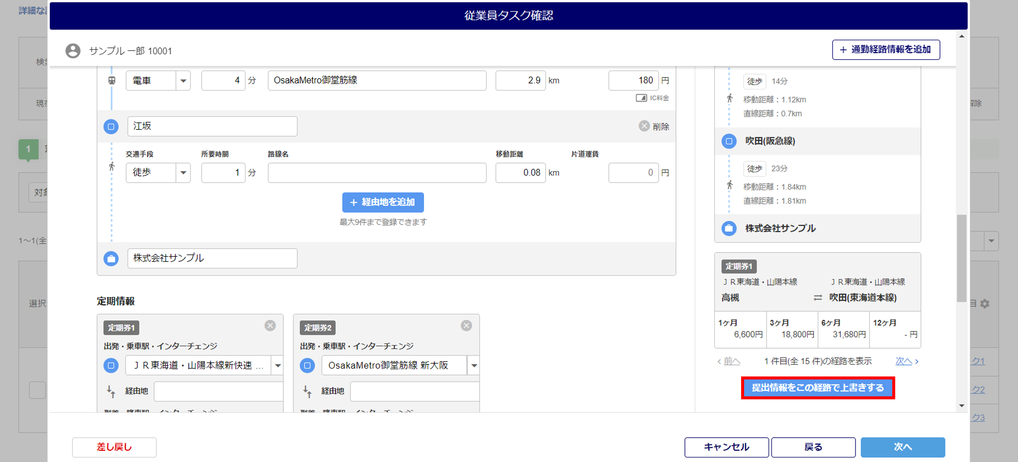The image size is (1018, 462).
Task: Click the briefcase icon beside the 株式会社サンプル field
Action: pos(111,259)
